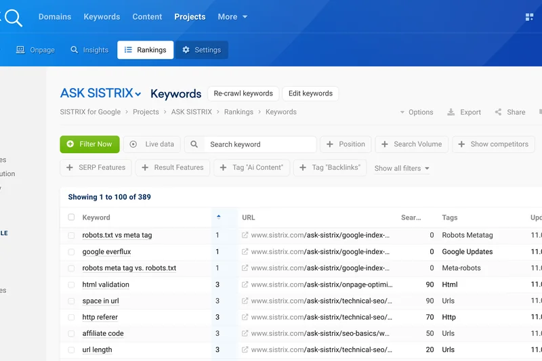Screen dimensions: 542x361
Task: Check the box for google everflux
Action: pyautogui.click(x=72, y=252)
